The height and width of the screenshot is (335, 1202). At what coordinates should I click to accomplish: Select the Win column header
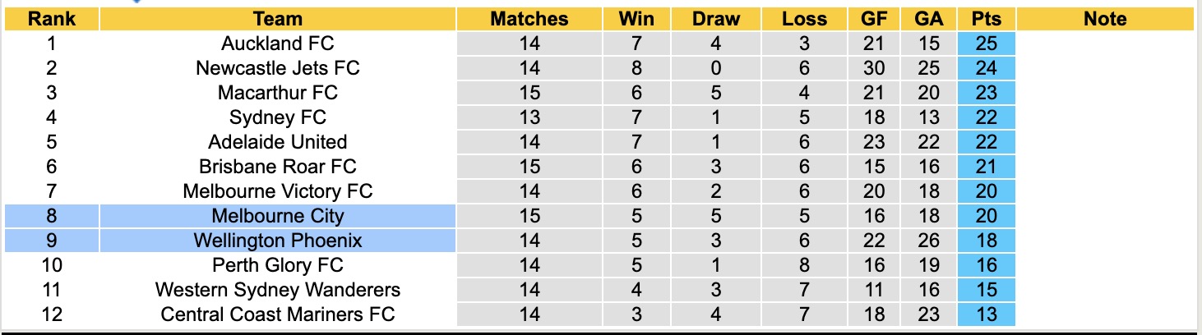pyautogui.click(x=636, y=19)
